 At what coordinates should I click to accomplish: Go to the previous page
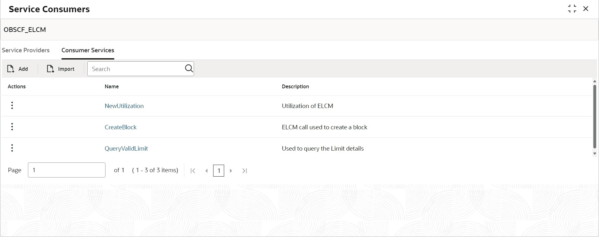(x=207, y=171)
